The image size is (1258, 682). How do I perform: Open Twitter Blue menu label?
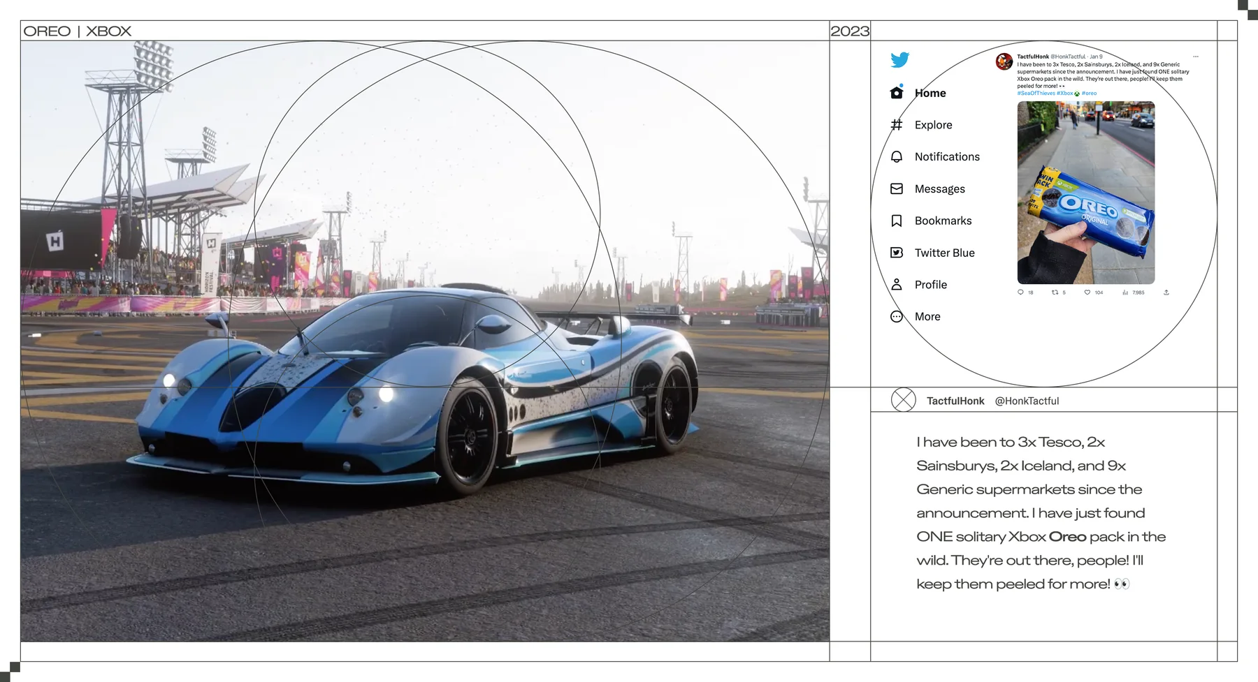[x=945, y=253]
